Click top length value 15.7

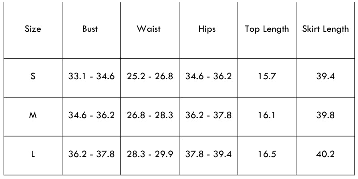(267, 76)
